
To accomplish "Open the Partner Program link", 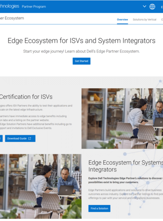I will pyautogui.click(x=34, y=6).
